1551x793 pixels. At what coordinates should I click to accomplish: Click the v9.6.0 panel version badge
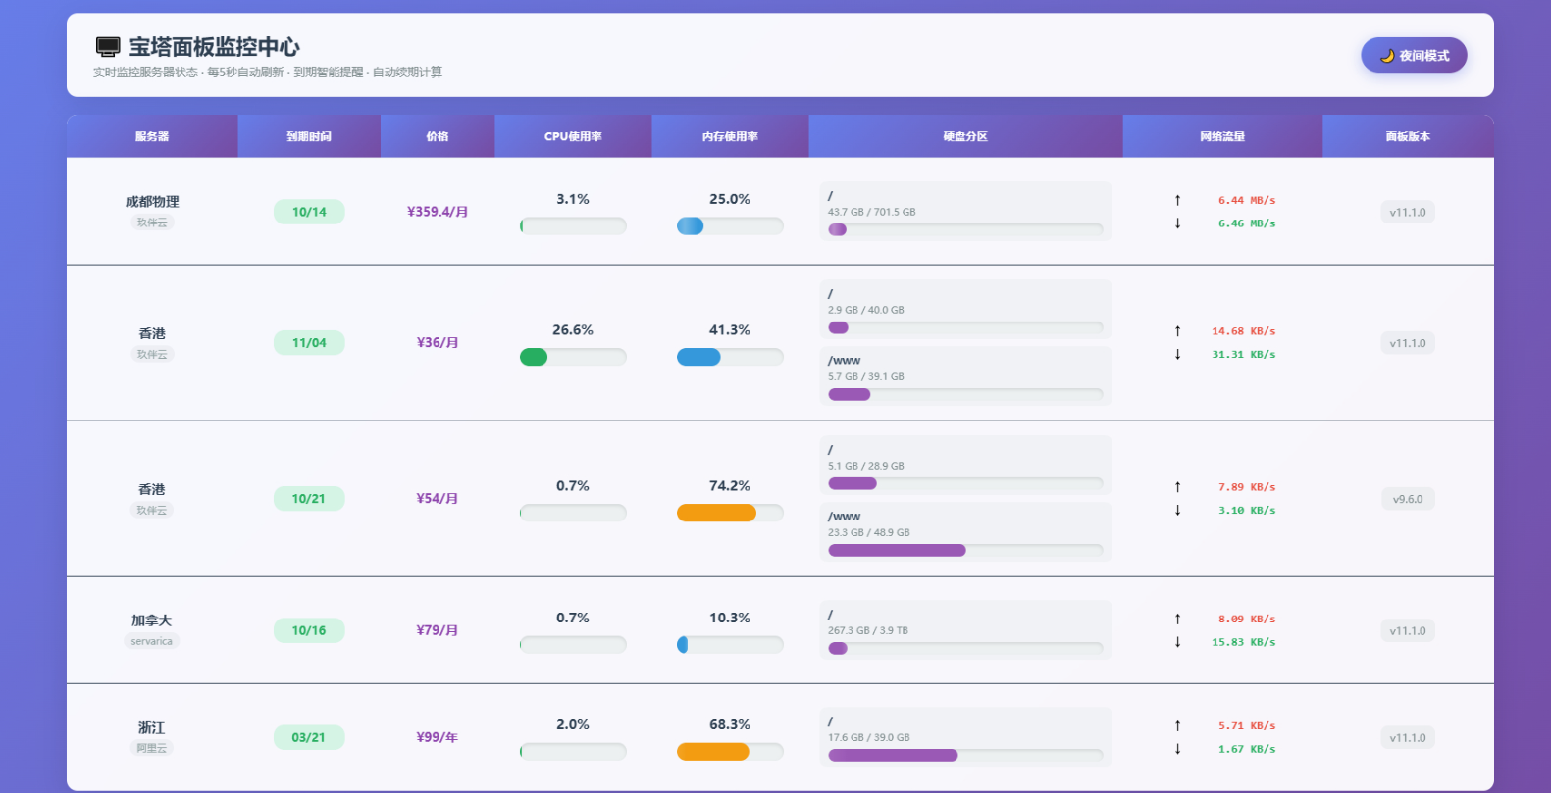(1407, 499)
